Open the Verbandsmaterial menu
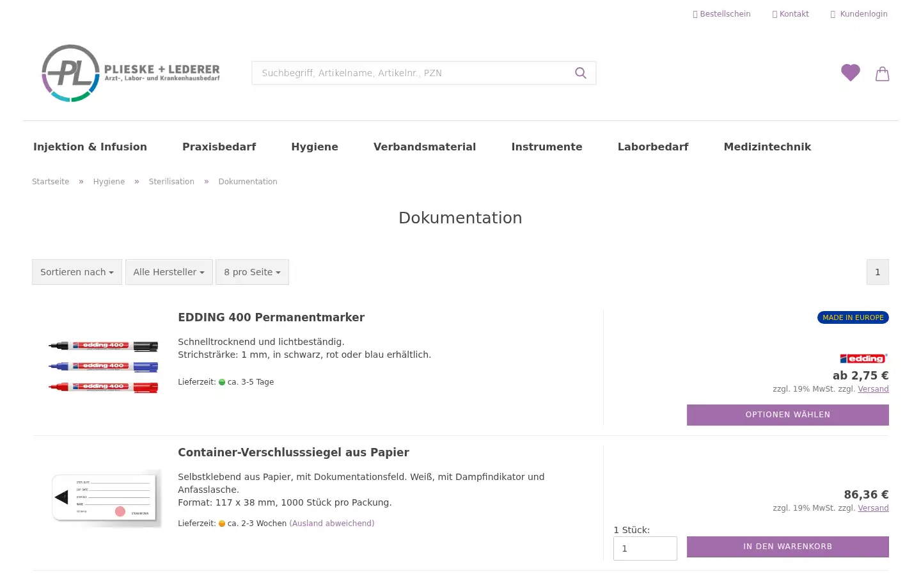The height and width of the screenshot is (576, 921). coord(425,147)
